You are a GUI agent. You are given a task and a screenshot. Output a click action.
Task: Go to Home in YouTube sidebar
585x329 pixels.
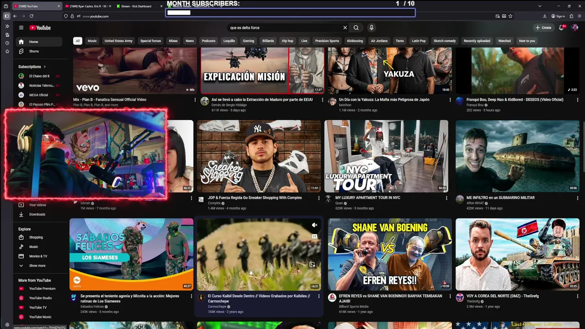click(38, 42)
